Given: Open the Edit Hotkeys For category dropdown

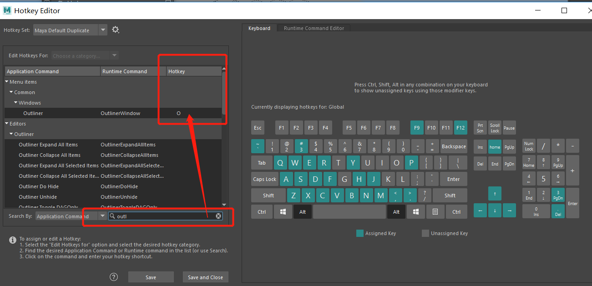Looking at the screenshot, I should [x=114, y=55].
